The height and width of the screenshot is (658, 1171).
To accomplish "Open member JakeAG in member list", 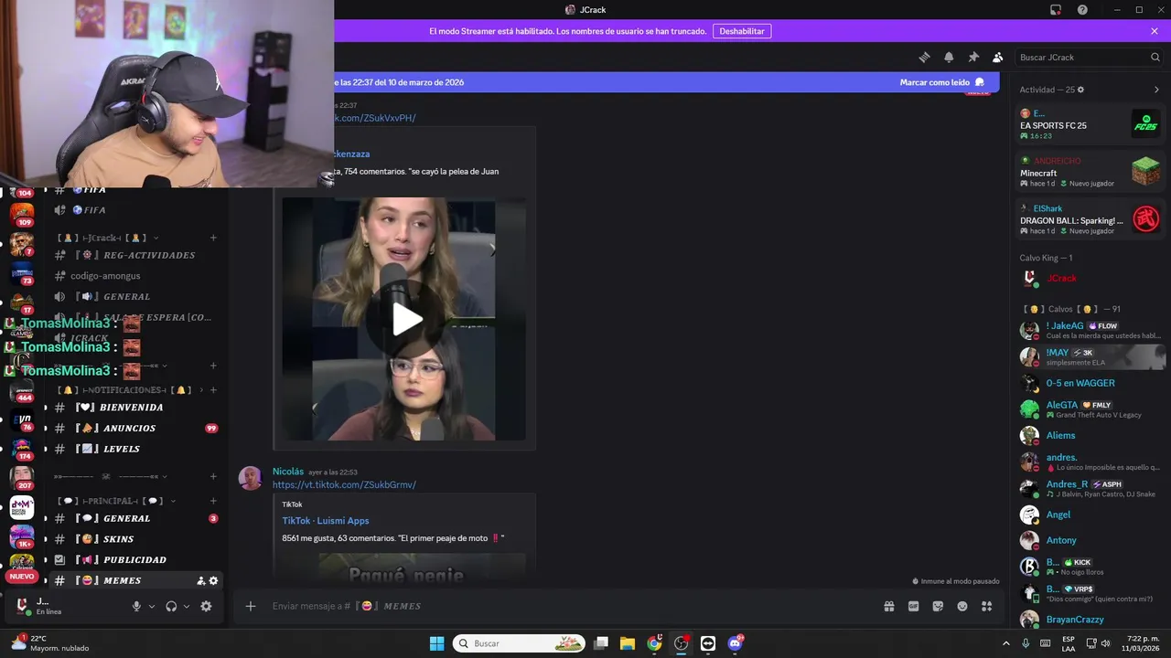I will coord(1090,330).
